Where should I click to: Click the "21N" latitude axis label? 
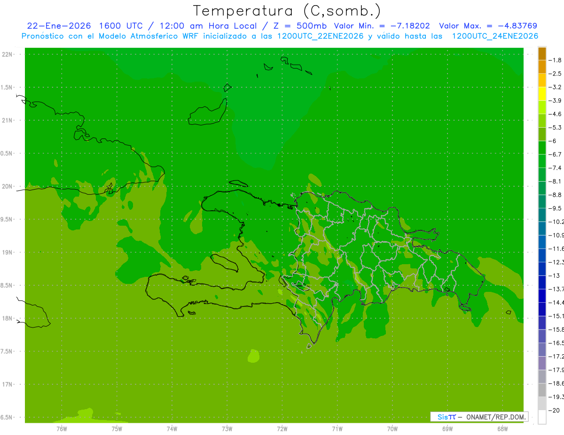coord(8,120)
